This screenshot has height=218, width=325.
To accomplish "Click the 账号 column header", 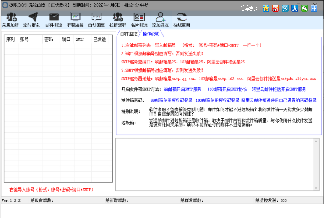I will (x=30, y=39).
